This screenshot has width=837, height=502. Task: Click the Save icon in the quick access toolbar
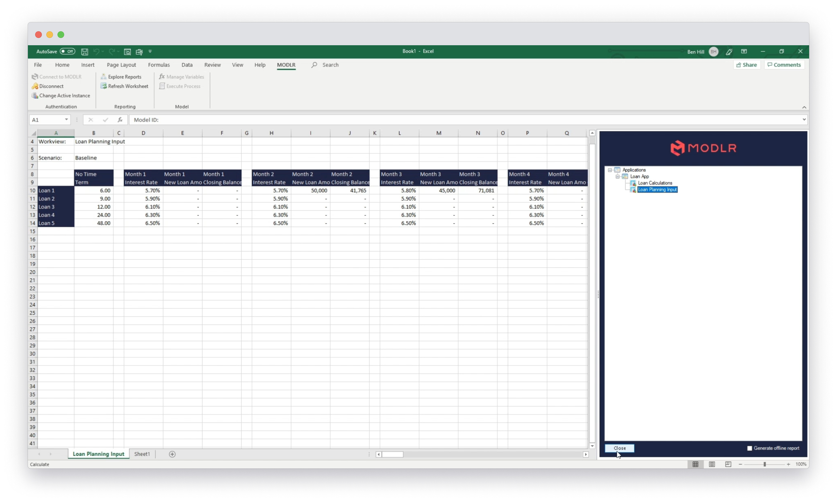click(85, 52)
